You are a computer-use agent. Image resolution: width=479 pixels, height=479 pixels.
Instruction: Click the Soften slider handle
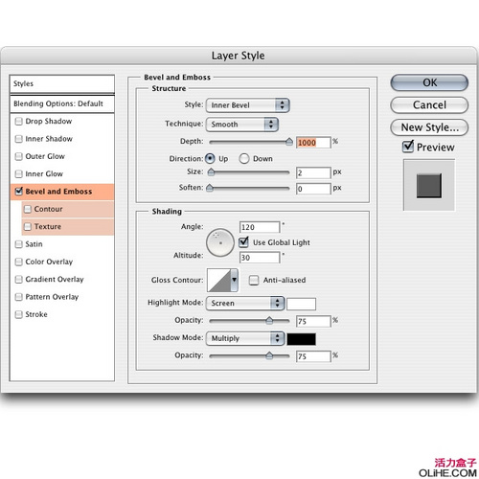[x=210, y=188]
